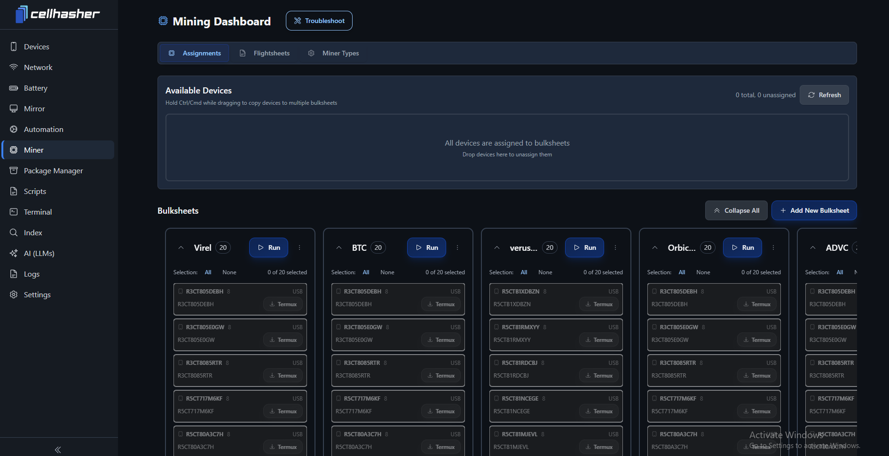Open the Mirror section icon

click(14, 109)
